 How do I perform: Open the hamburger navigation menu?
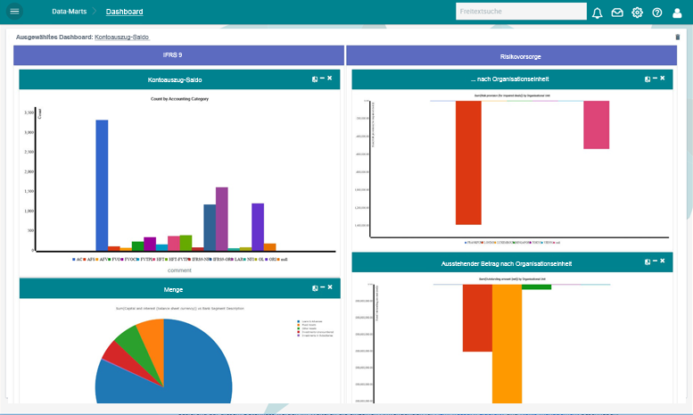14,12
